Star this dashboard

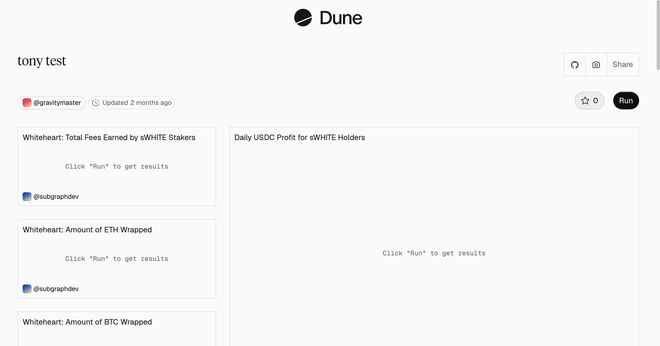pyautogui.click(x=589, y=101)
